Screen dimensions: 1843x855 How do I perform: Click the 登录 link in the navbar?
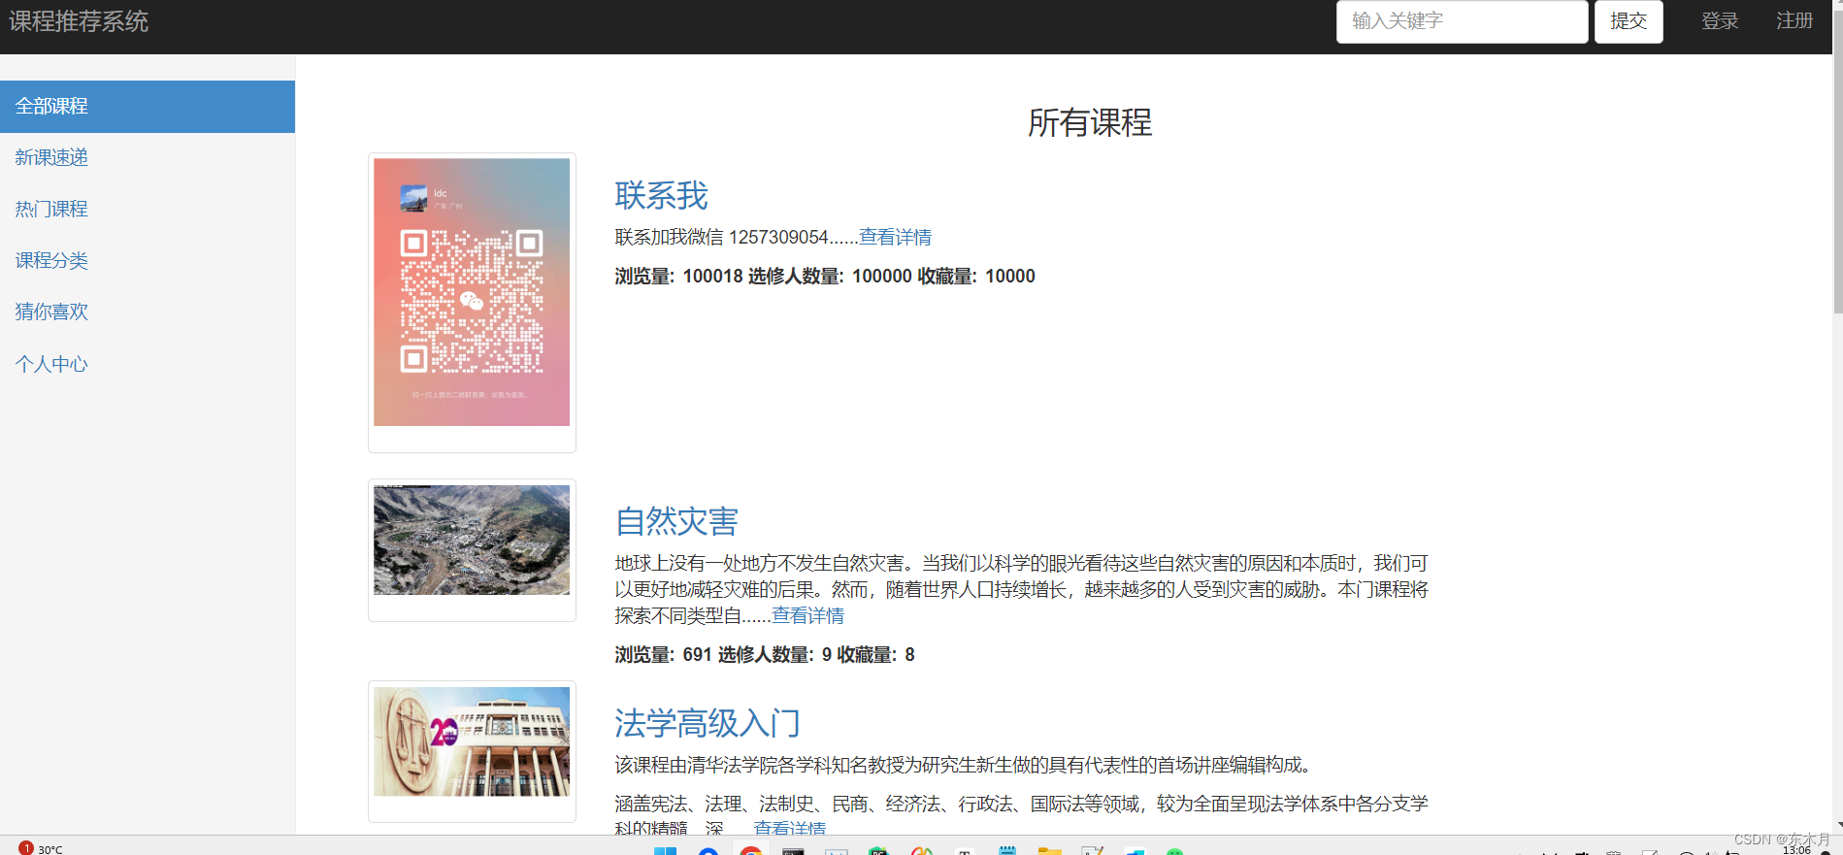pos(1720,21)
